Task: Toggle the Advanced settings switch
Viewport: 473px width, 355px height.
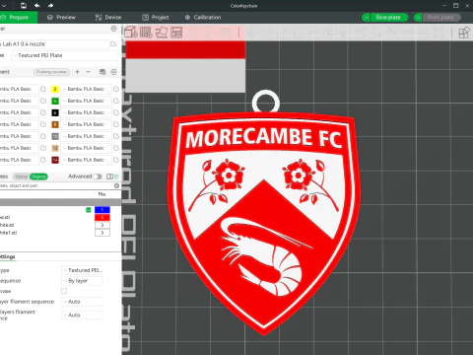Action: [x=98, y=177]
